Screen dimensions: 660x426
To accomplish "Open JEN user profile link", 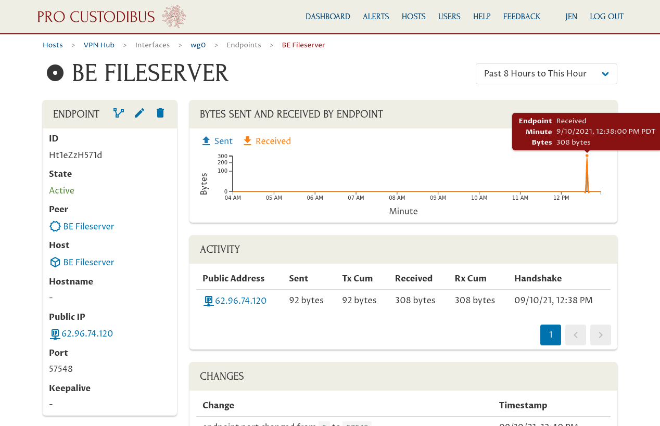I will pyautogui.click(x=571, y=17).
